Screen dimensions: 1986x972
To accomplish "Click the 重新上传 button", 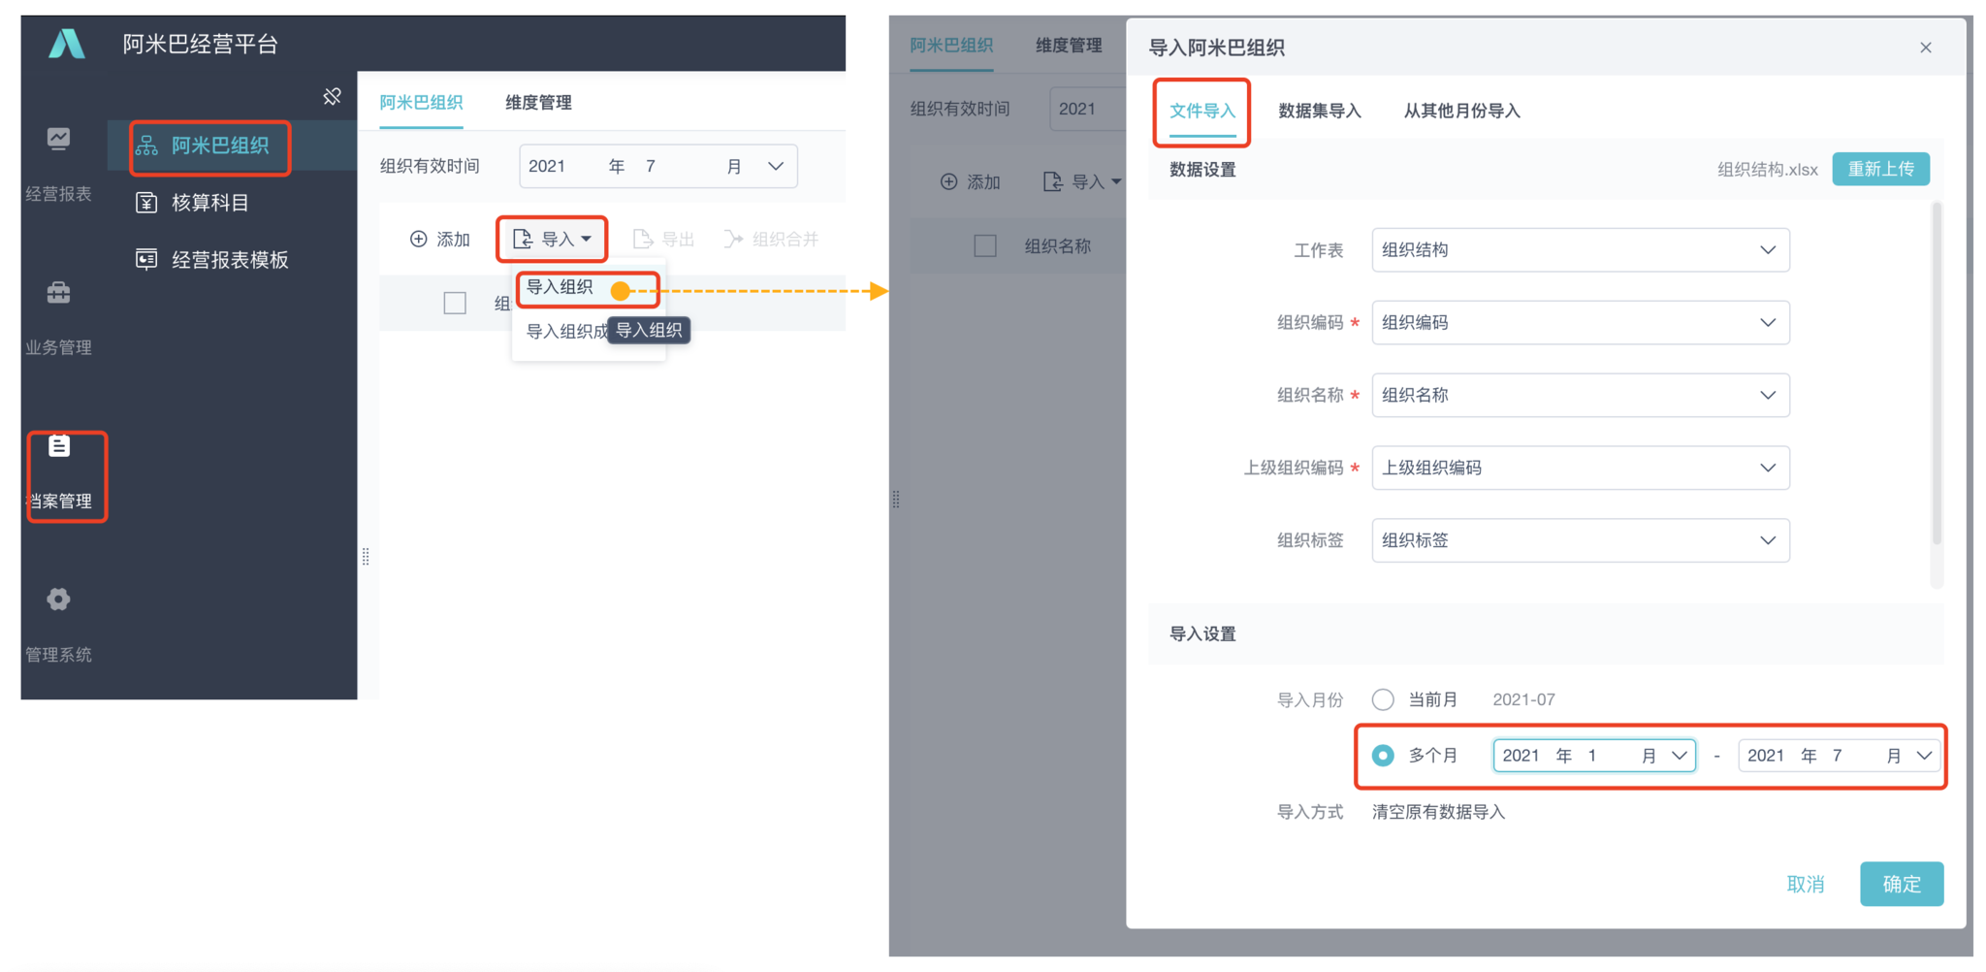I will 1880,169.
